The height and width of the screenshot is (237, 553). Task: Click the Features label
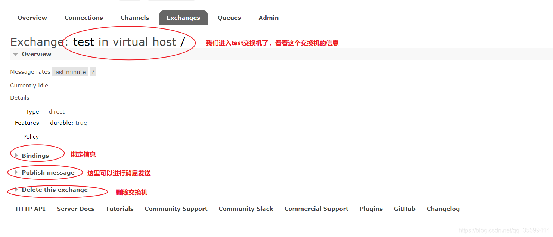click(x=27, y=123)
